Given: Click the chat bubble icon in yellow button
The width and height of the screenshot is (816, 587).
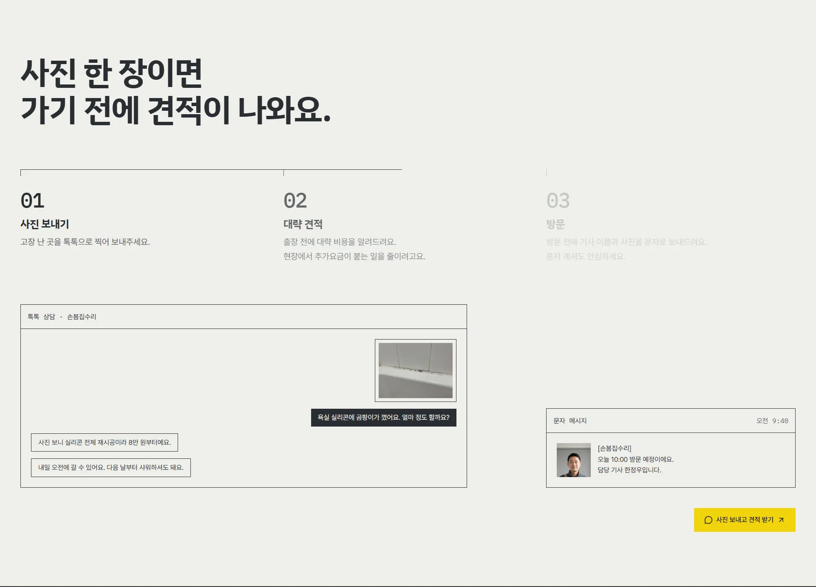Looking at the screenshot, I should coord(708,520).
